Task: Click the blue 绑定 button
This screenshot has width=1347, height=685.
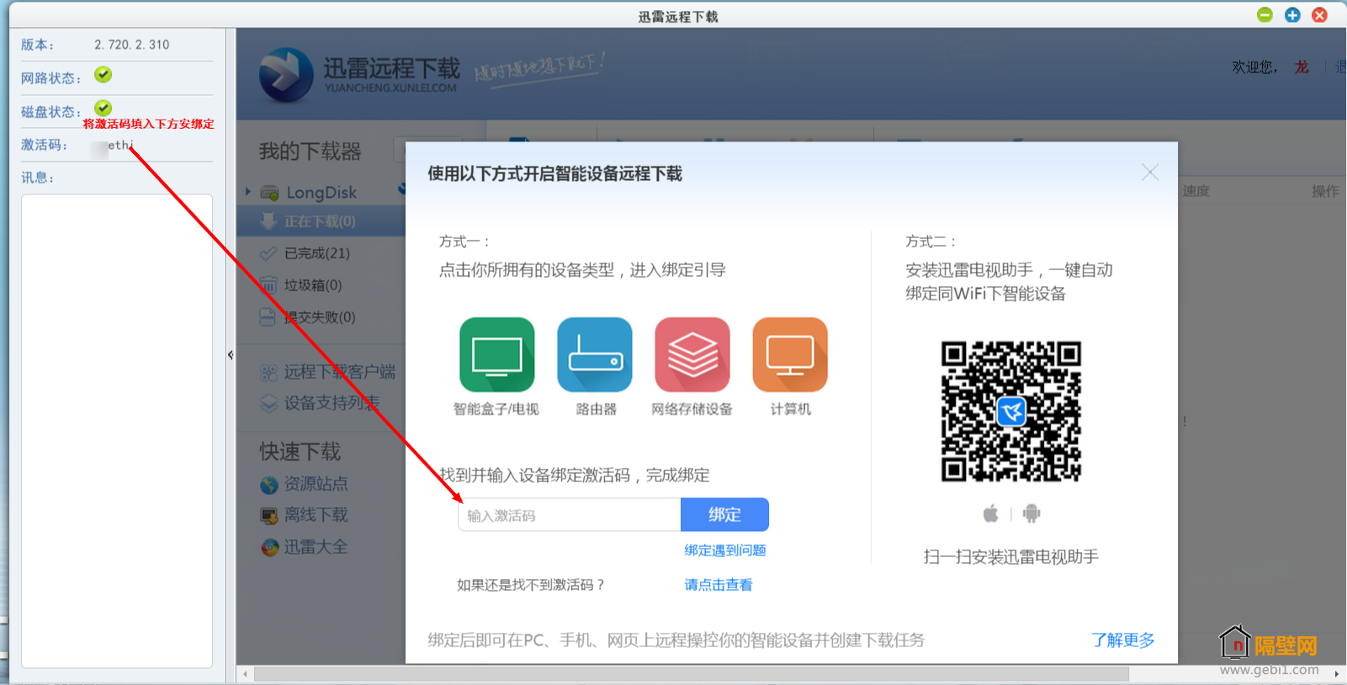Action: [x=724, y=515]
